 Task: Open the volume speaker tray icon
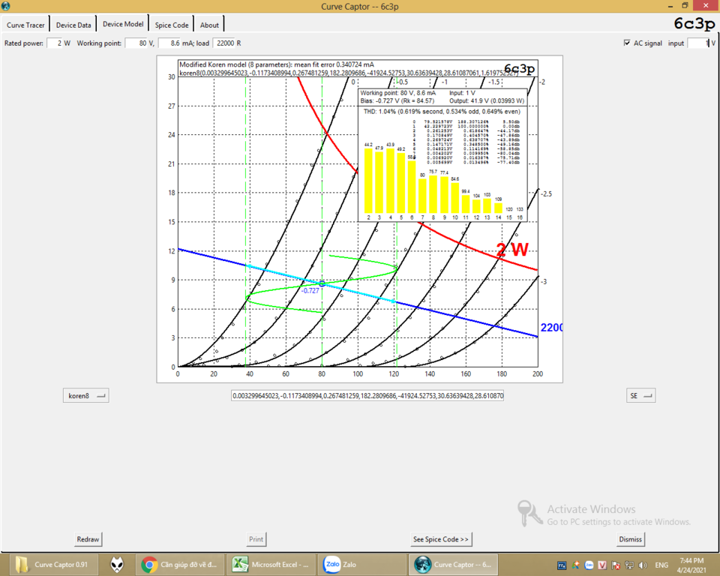coord(643,565)
